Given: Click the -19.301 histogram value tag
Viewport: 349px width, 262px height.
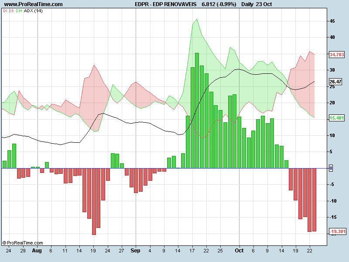Looking at the screenshot, I should (338, 231).
